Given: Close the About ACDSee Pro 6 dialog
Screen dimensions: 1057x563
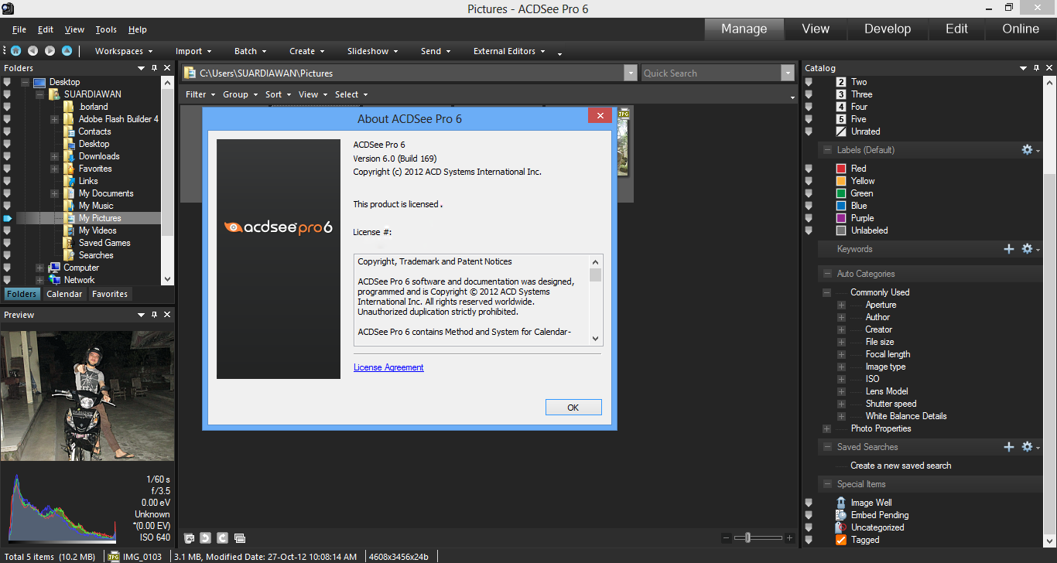Looking at the screenshot, I should 600,116.
